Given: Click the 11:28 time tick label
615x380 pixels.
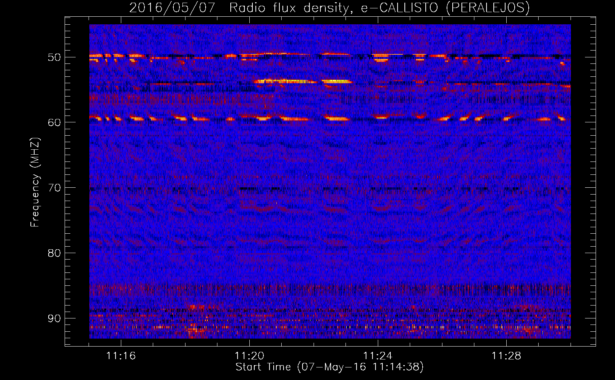Looking at the screenshot, I should click(x=506, y=356).
